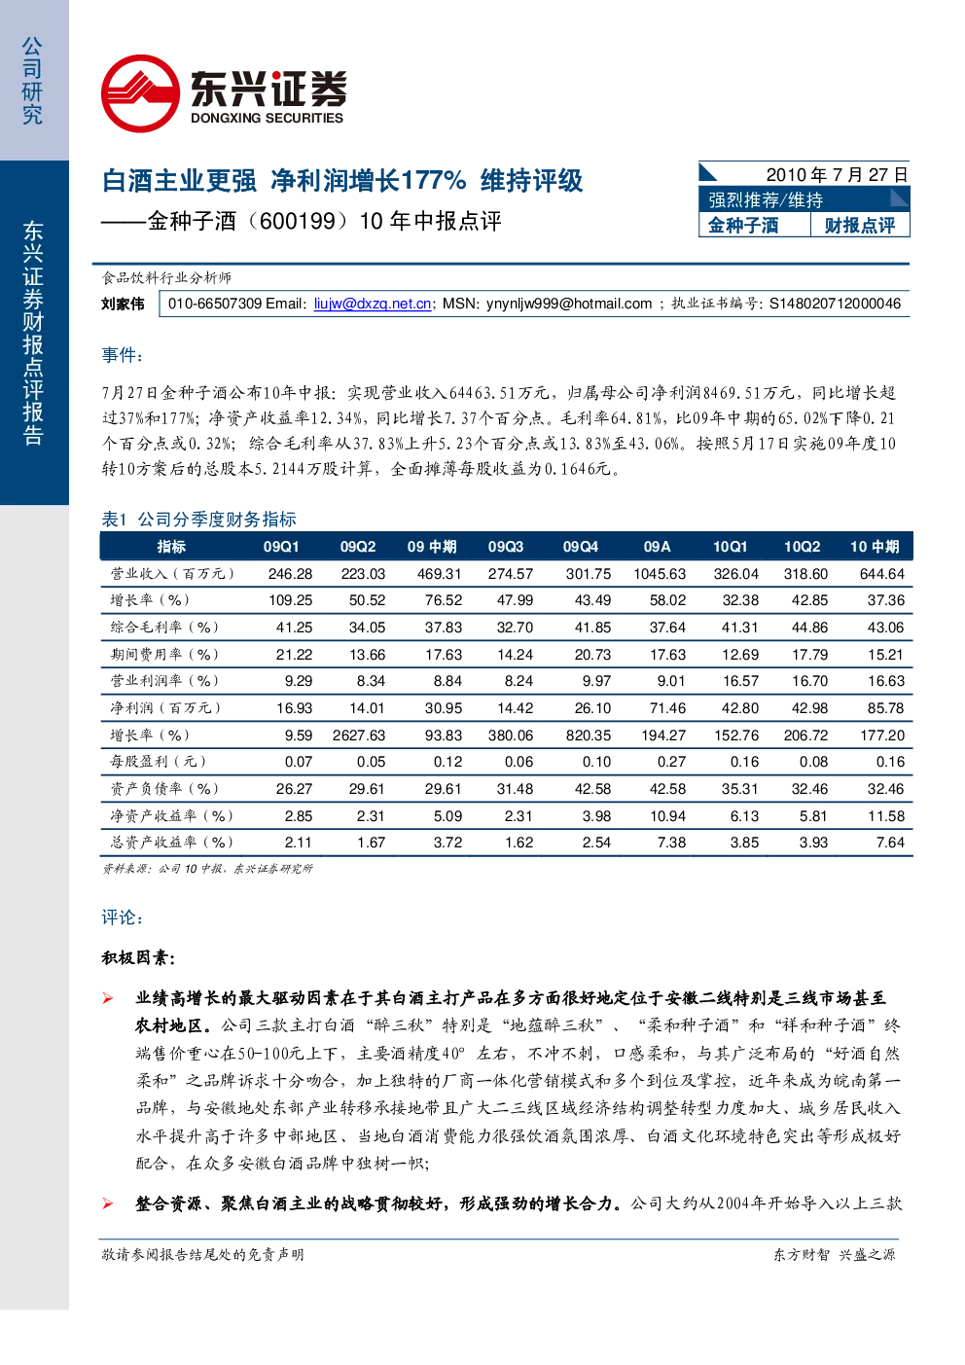965x1365 pixels.
Task: Select the 营业利润率（%） row label
Action: (x=164, y=681)
